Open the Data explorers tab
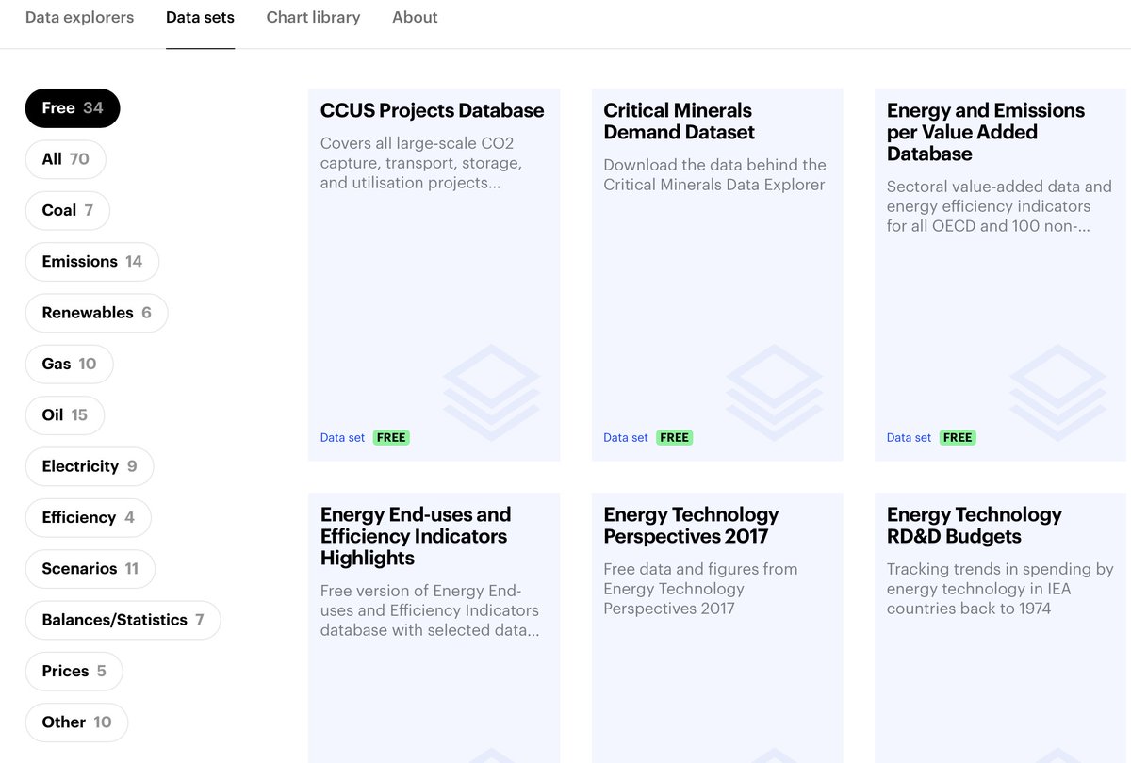1131x763 pixels. [x=79, y=17]
